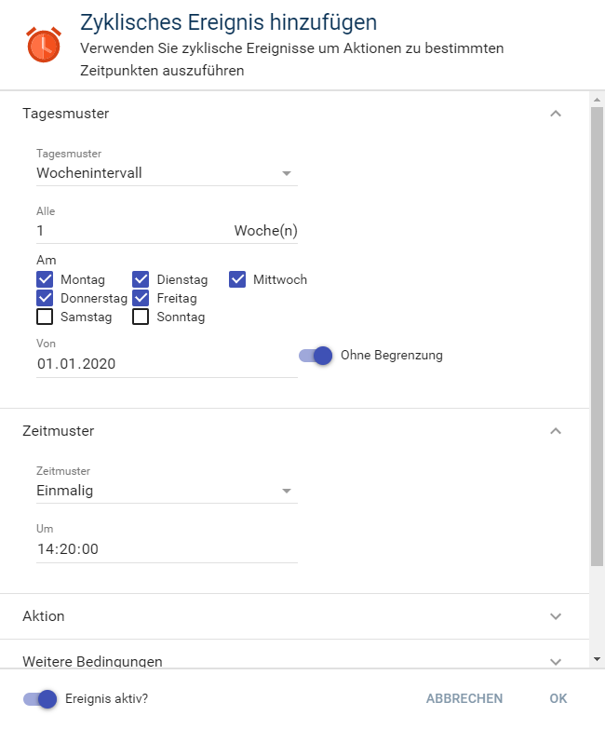Click the Um time input field

point(167,549)
